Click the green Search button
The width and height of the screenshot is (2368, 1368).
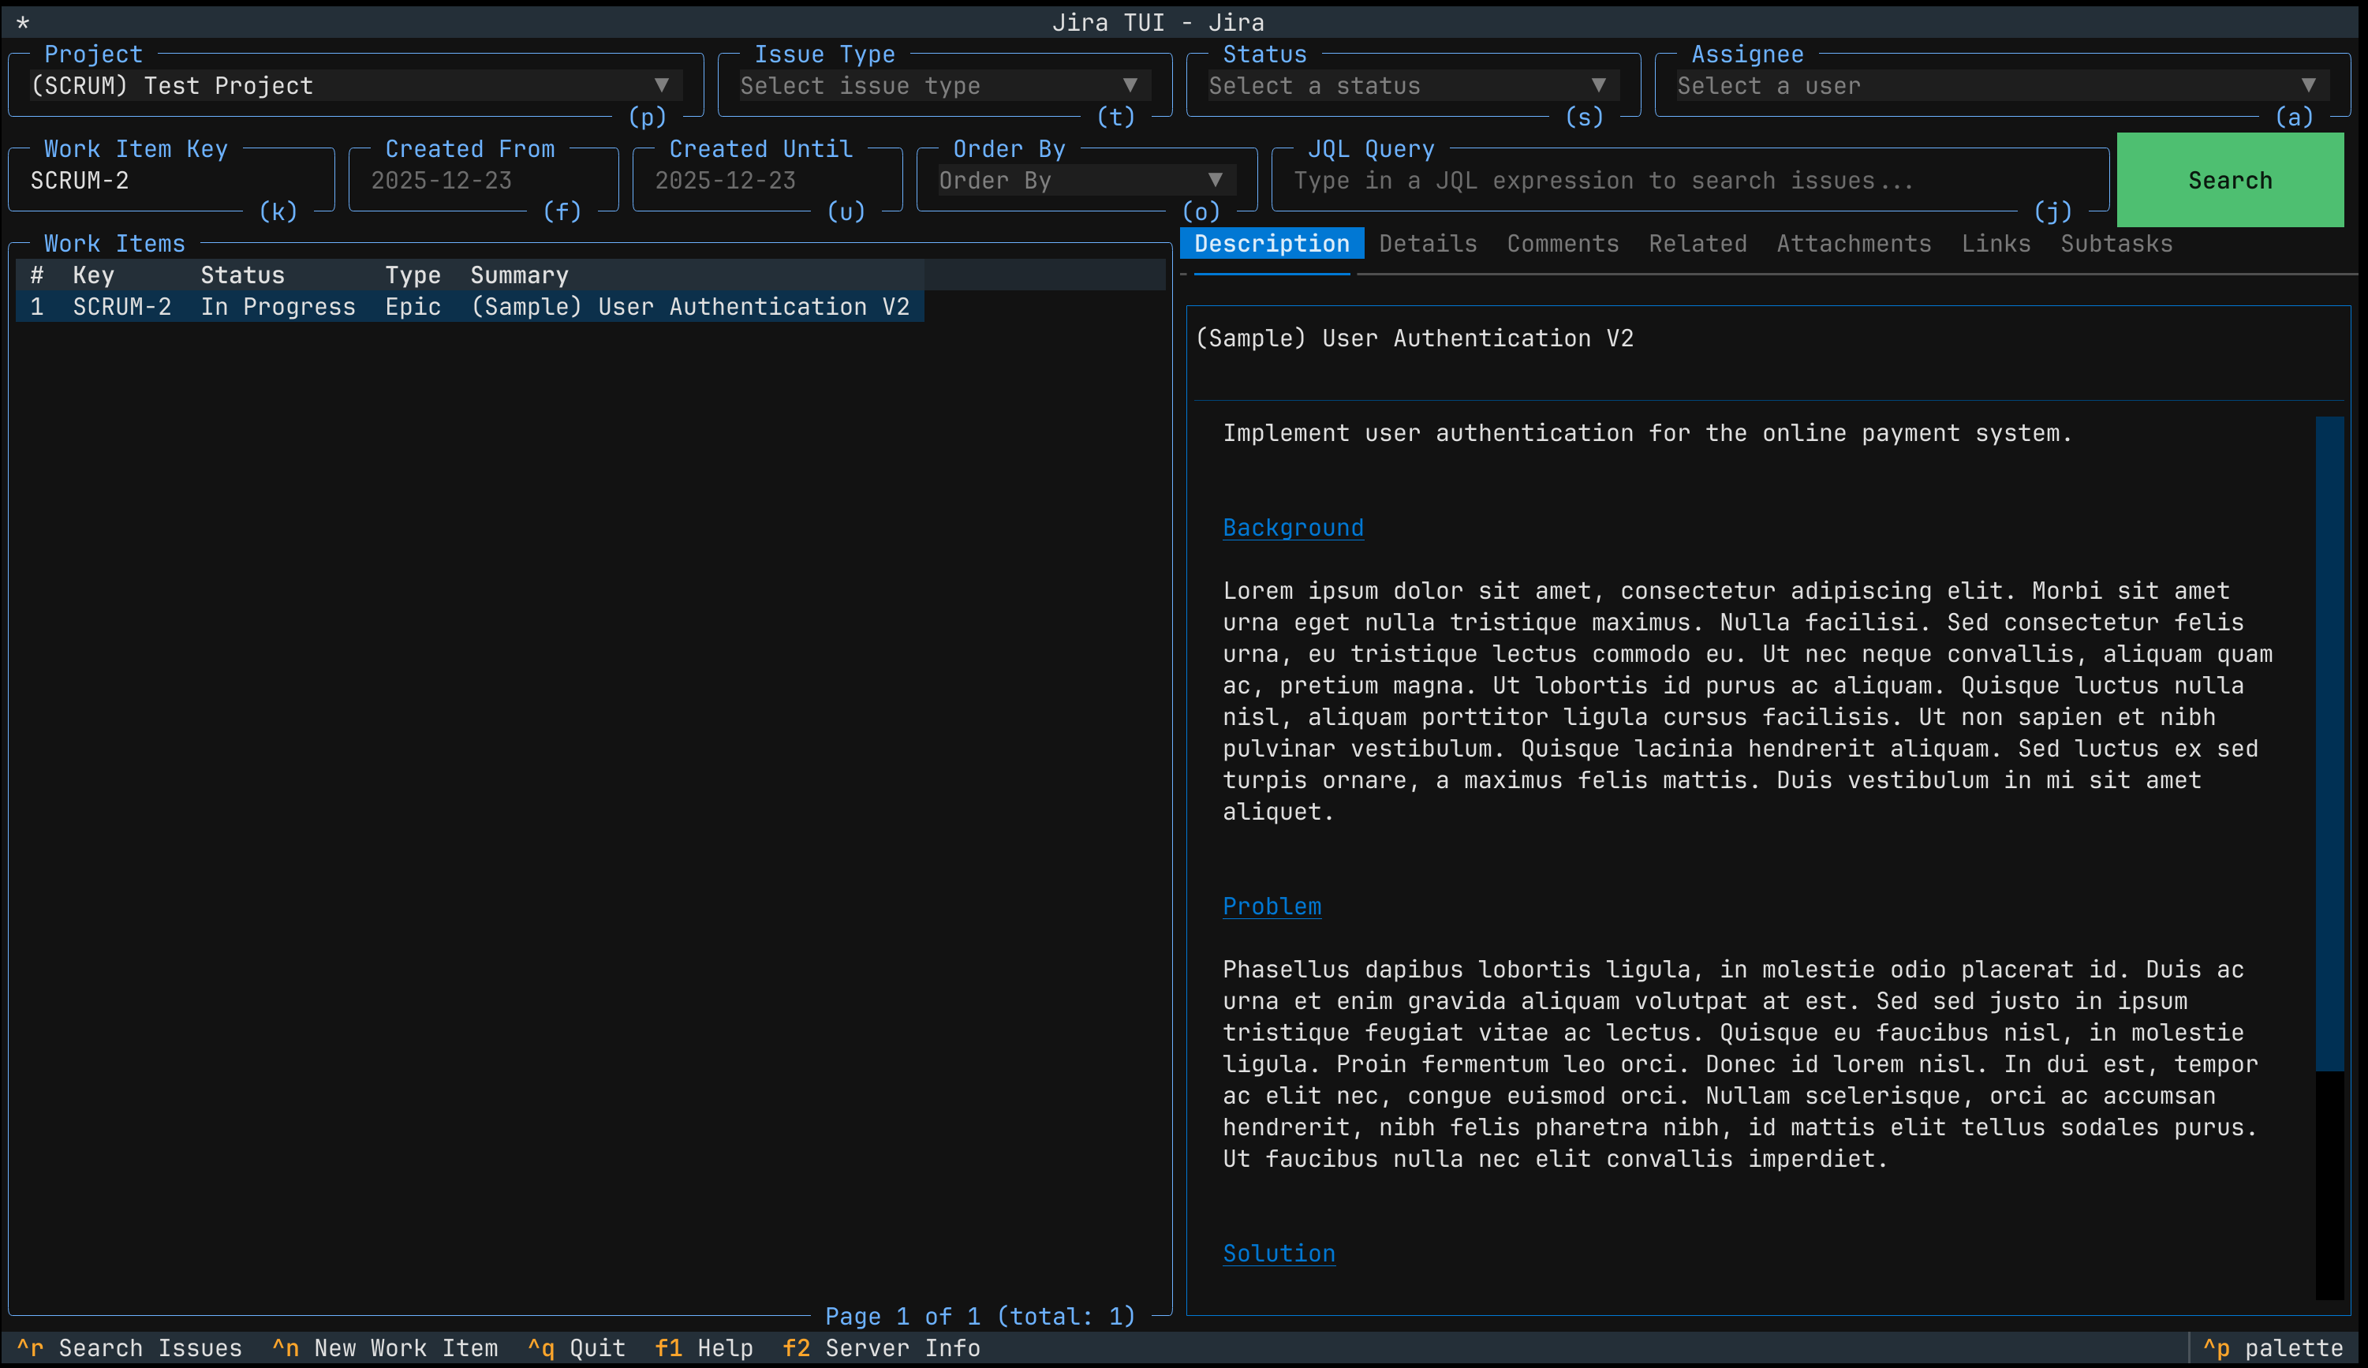pyautogui.click(x=2230, y=181)
